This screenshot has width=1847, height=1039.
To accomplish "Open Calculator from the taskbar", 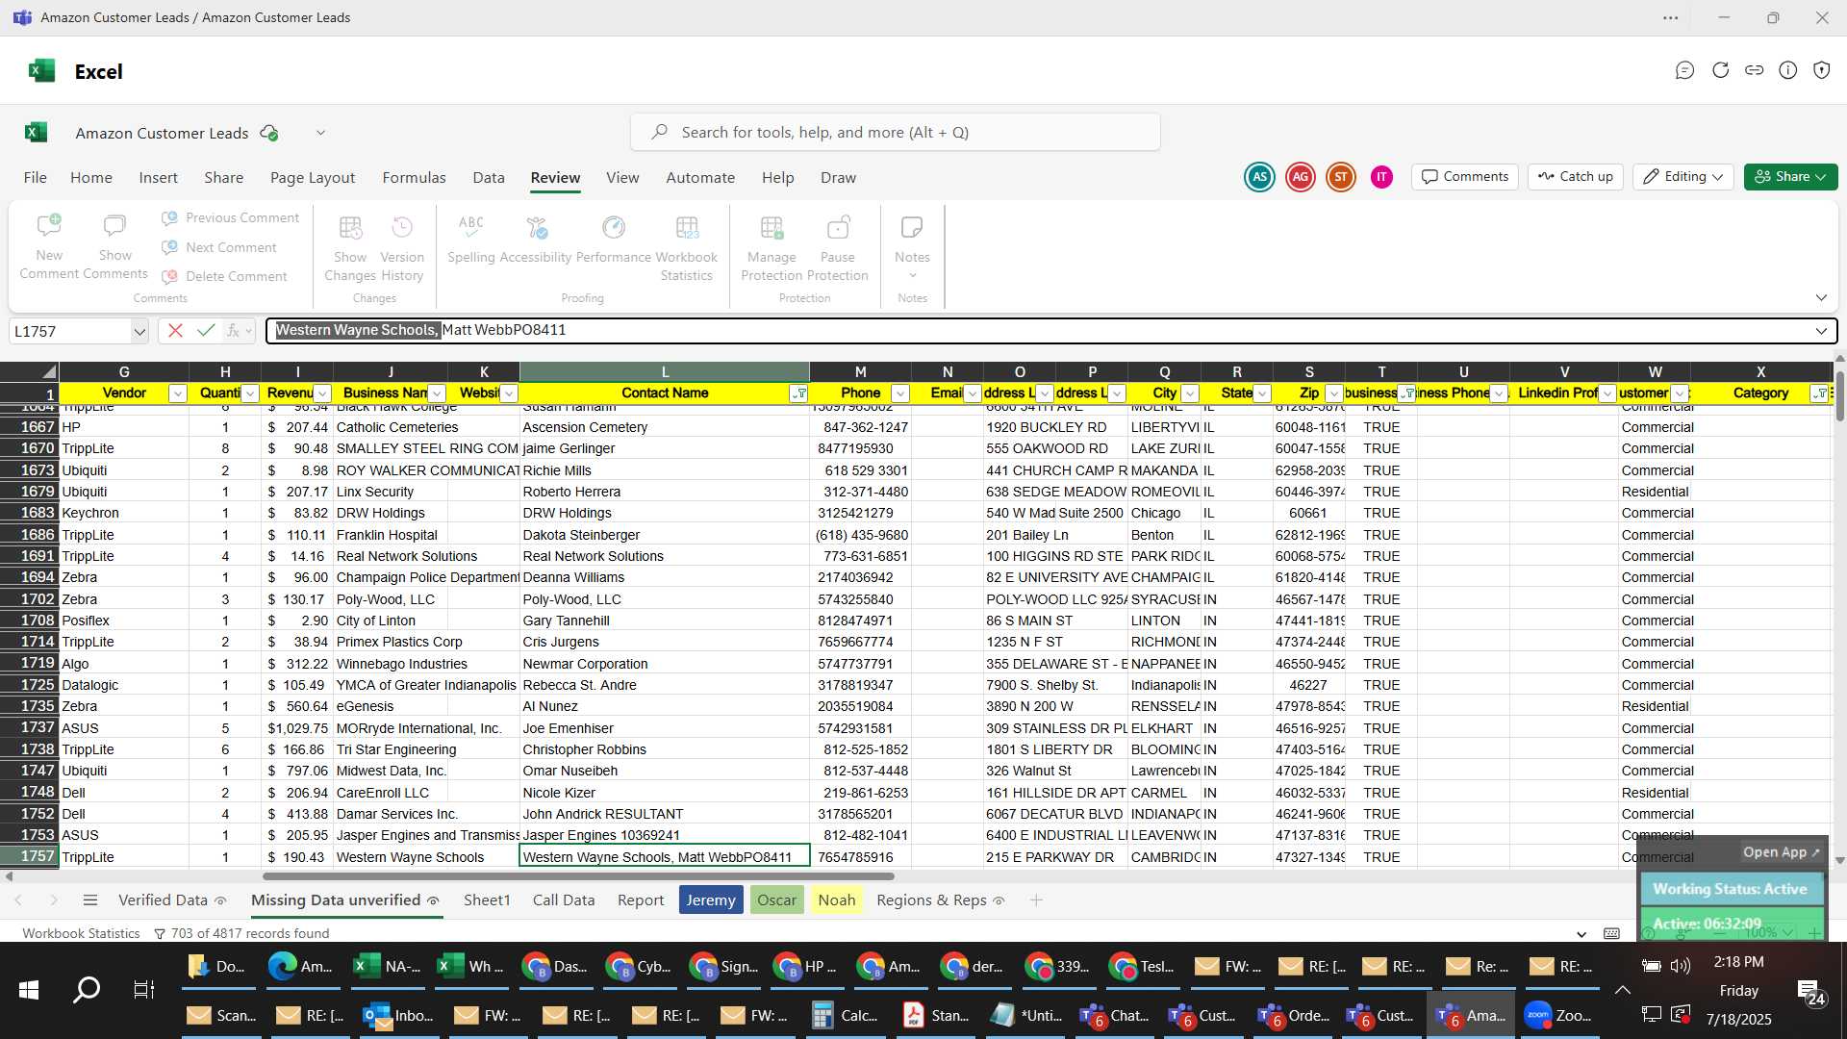I will pos(846,1015).
